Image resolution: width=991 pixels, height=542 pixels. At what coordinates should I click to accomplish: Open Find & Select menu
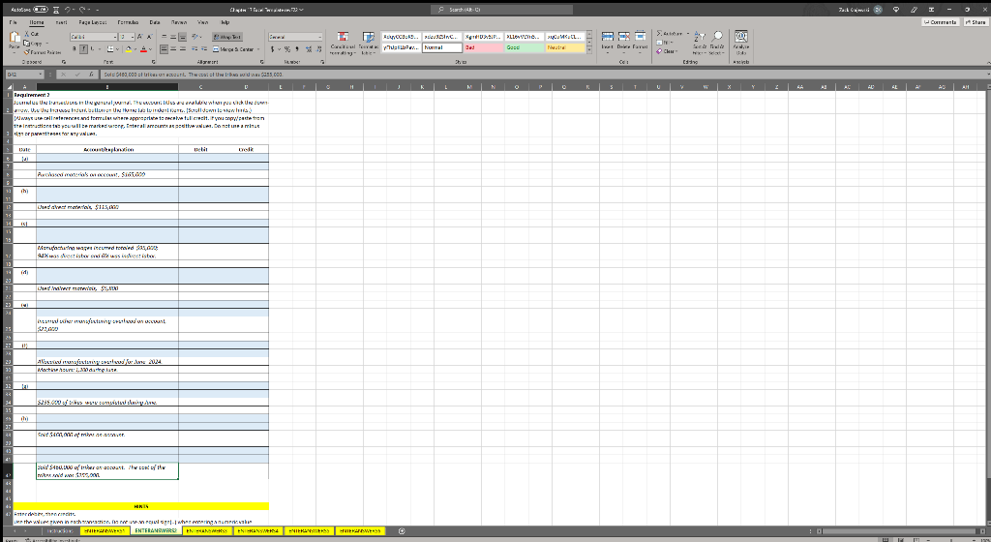click(717, 42)
